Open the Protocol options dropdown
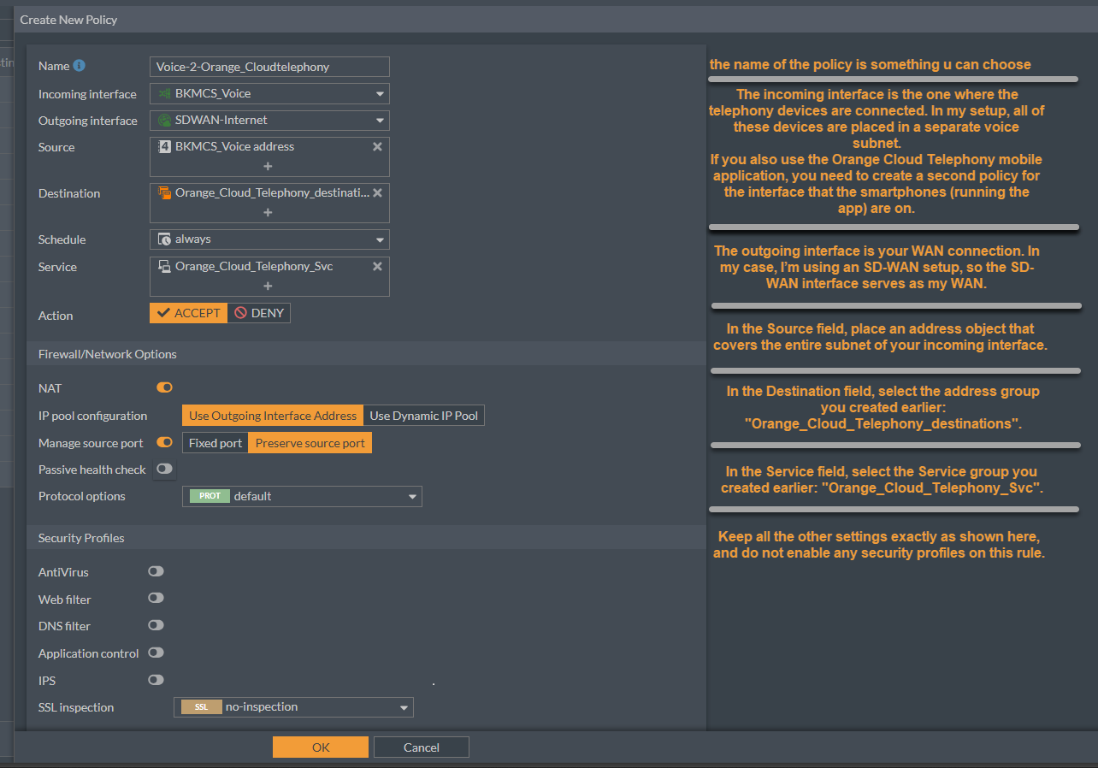Viewport: 1098px width, 768px height. (302, 496)
